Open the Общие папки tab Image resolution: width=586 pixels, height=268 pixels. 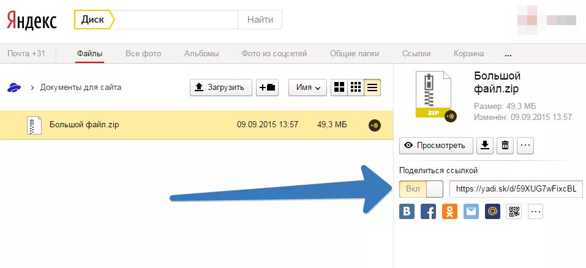[x=355, y=53]
